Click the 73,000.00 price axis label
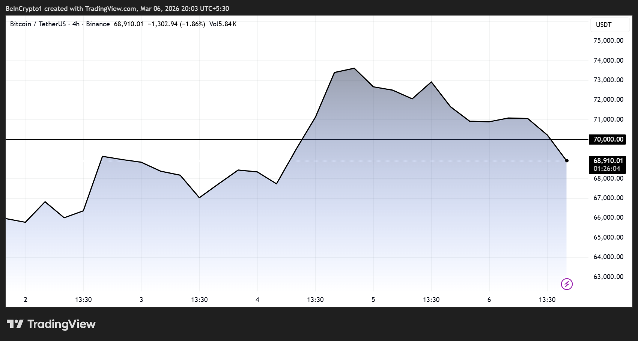The width and height of the screenshot is (638, 341). [608, 80]
